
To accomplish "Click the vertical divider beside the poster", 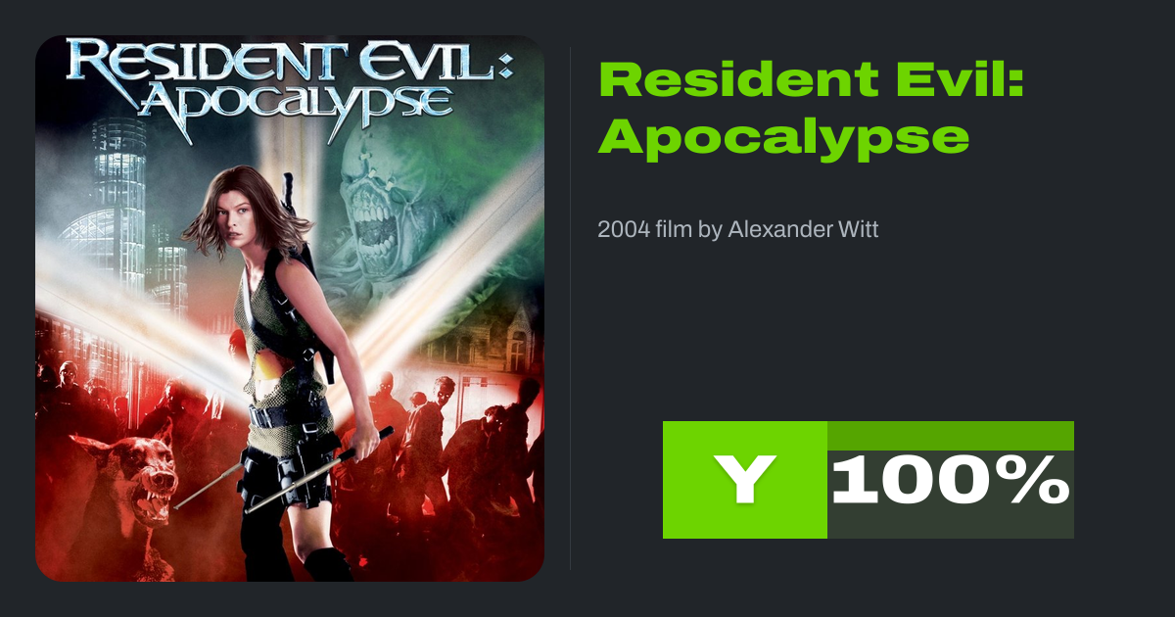I will (x=571, y=308).
